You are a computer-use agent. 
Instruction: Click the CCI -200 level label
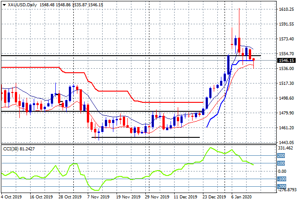tap(281, 187)
